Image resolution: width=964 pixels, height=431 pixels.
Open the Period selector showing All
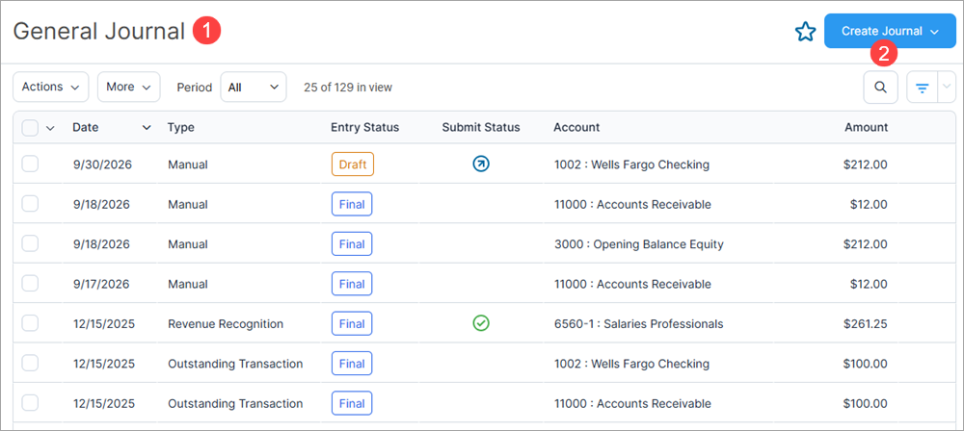[x=254, y=88]
